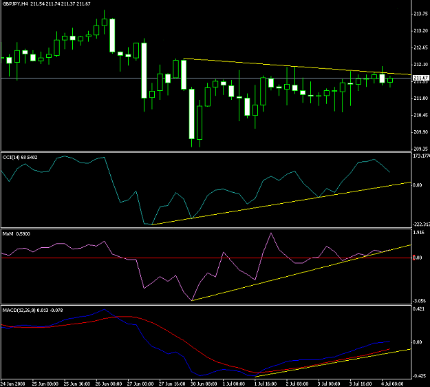Select the descending yellow trendline on price chart
Viewport: 430px width, 387px height.
(x=297, y=67)
